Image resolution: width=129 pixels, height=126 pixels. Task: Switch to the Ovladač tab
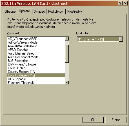pyautogui.click(x=39, y=12)
